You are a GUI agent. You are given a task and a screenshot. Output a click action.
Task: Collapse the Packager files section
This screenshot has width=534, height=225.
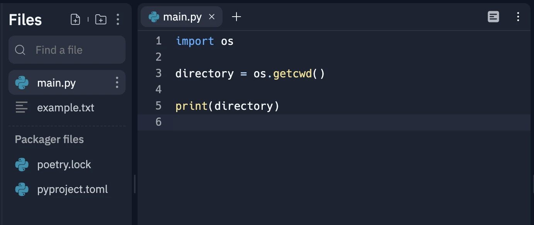tap(49, 139)
